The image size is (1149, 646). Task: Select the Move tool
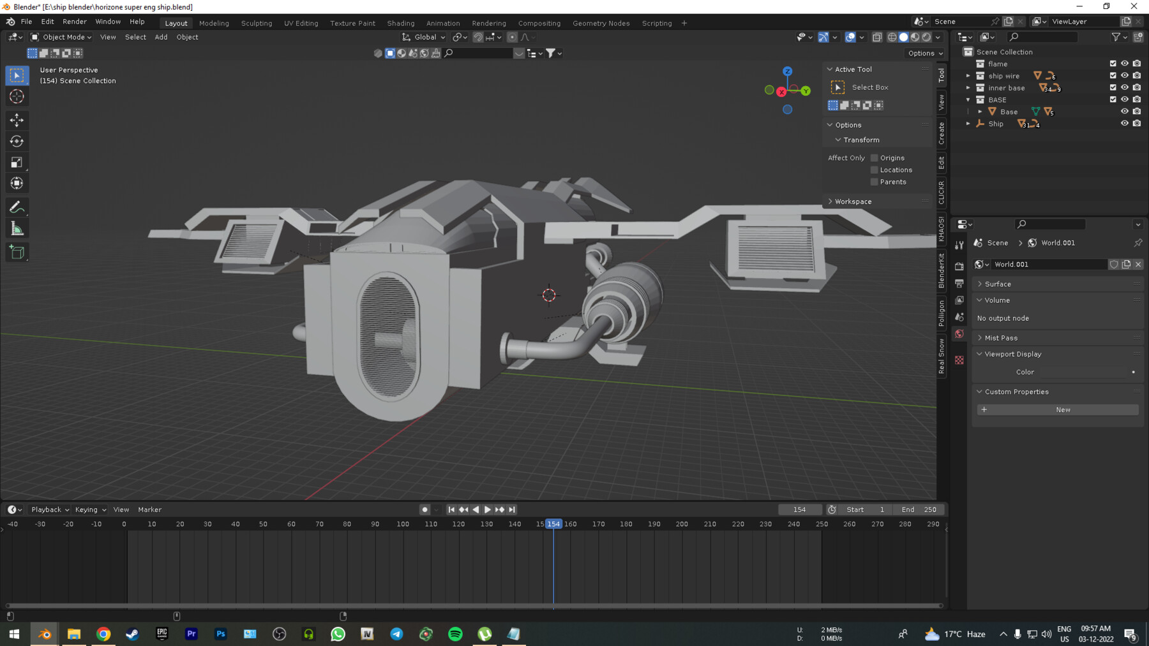tap(17, 120)
